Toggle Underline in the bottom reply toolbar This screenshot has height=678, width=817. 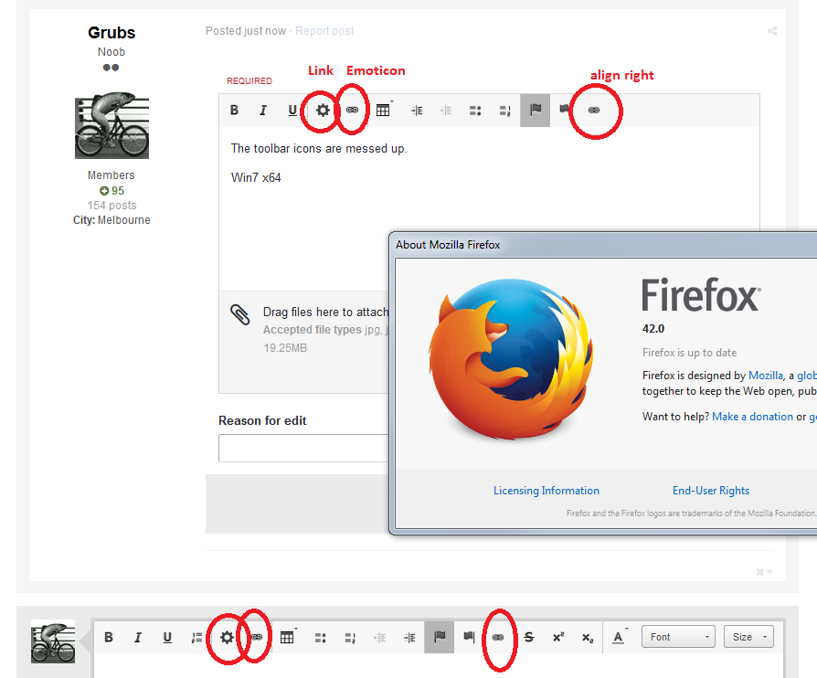pyautogui.click(x=167, y=637)
